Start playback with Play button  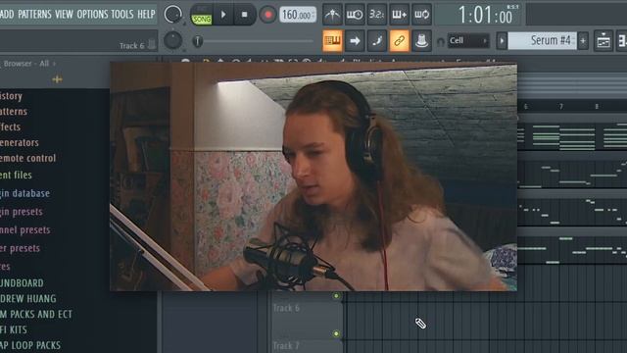223,15
